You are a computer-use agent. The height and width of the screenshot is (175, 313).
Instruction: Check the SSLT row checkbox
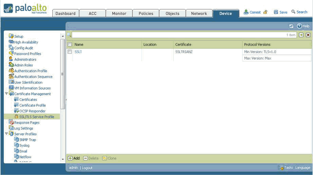coord(70,52)
